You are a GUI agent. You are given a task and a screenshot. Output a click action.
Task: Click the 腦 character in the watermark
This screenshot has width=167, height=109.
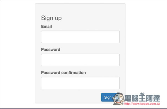[x=135, y=98]
